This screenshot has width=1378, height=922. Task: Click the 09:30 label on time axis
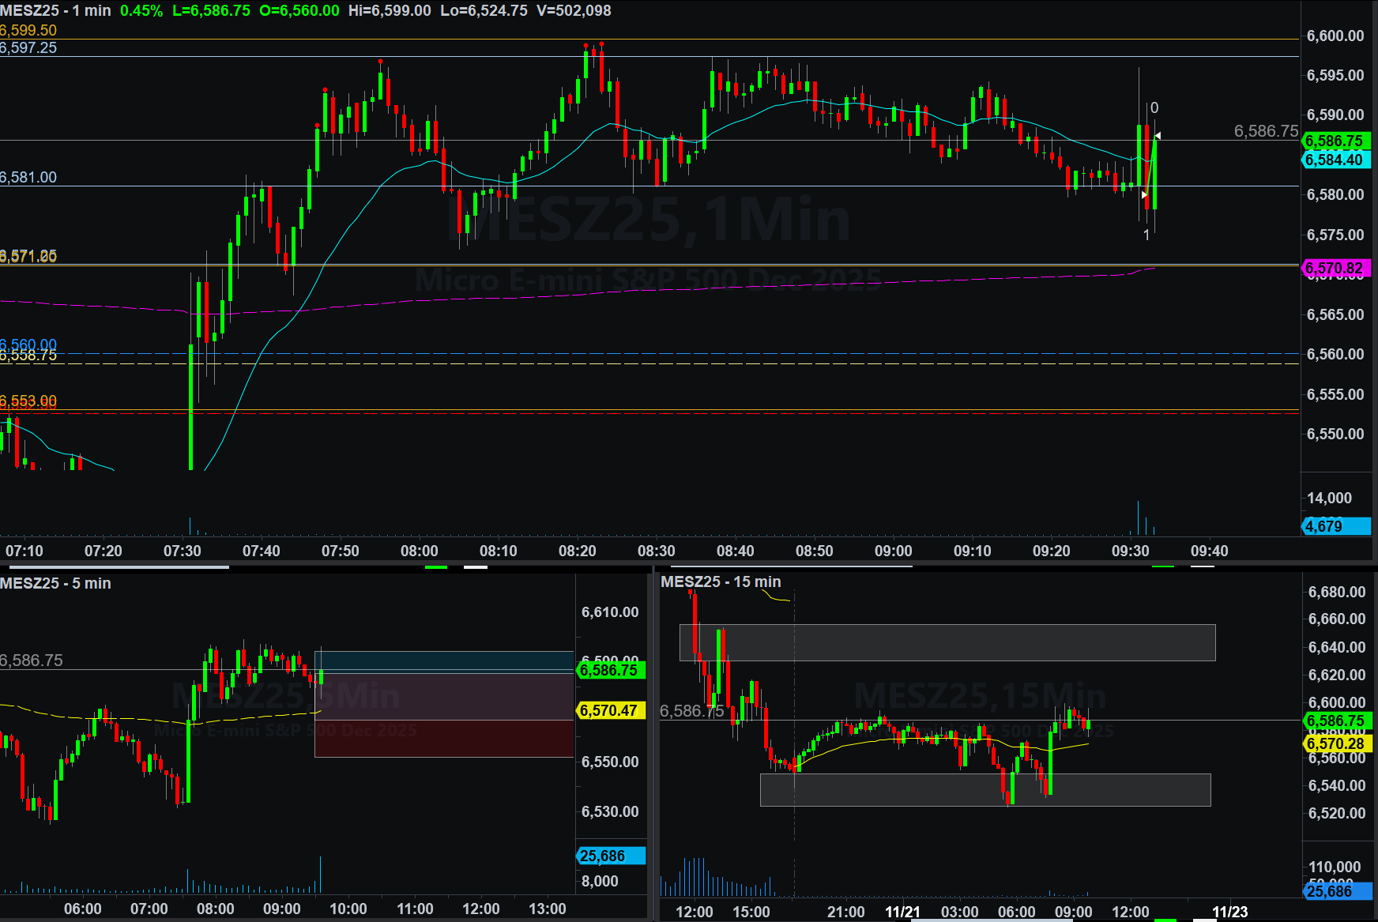coord(1130,551)
